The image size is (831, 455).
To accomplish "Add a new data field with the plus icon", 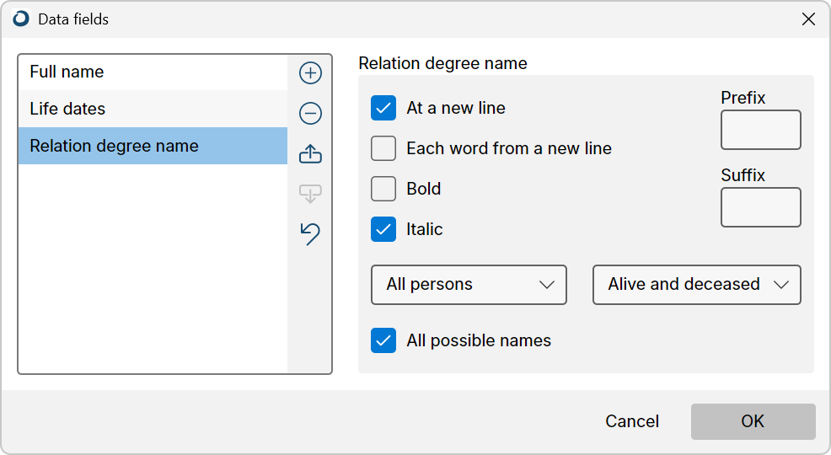I will (x=310, y=73).
